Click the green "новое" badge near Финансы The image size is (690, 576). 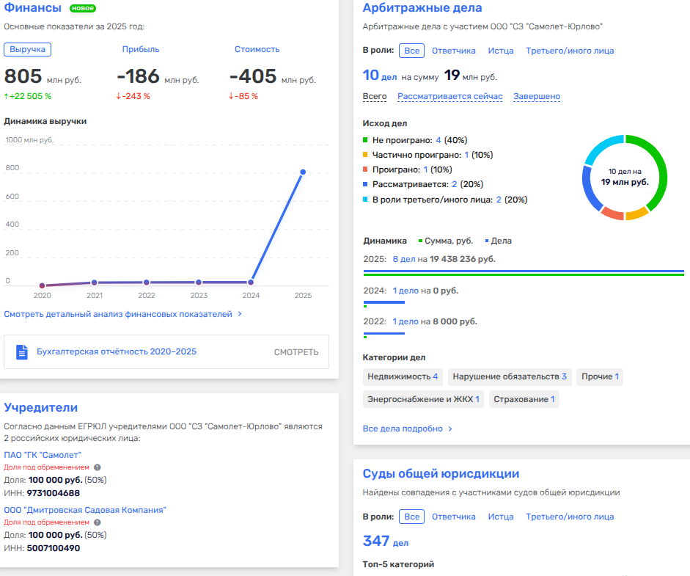[82, 8]
